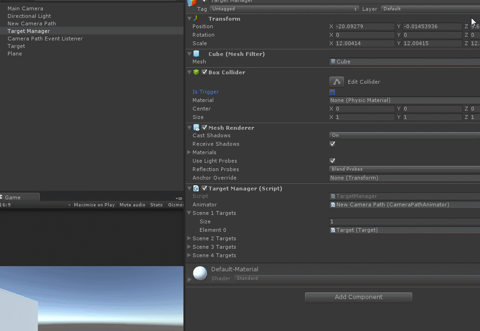Collapse the Scene 1 Targets array
This screenshot has width=480, height=331.
point(189,213)
